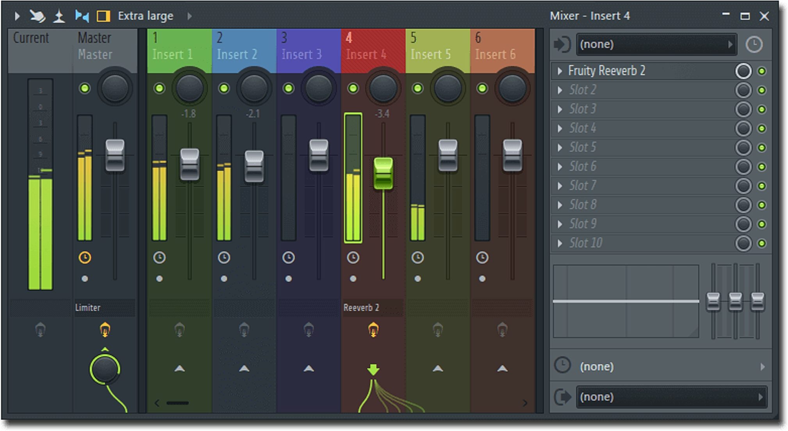788x431 pixels.
Task: Expand Slot 2 options arrow
Action: (560, 90)
